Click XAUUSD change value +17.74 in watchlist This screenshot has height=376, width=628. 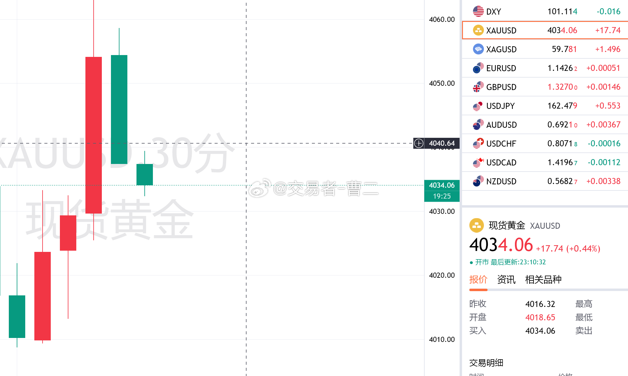pyautogui.click(x=608, y=30)
